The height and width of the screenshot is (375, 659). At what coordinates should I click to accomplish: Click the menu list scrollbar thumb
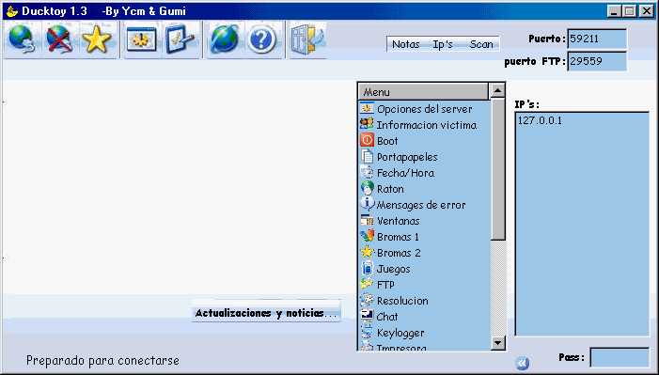click(498, 169)
